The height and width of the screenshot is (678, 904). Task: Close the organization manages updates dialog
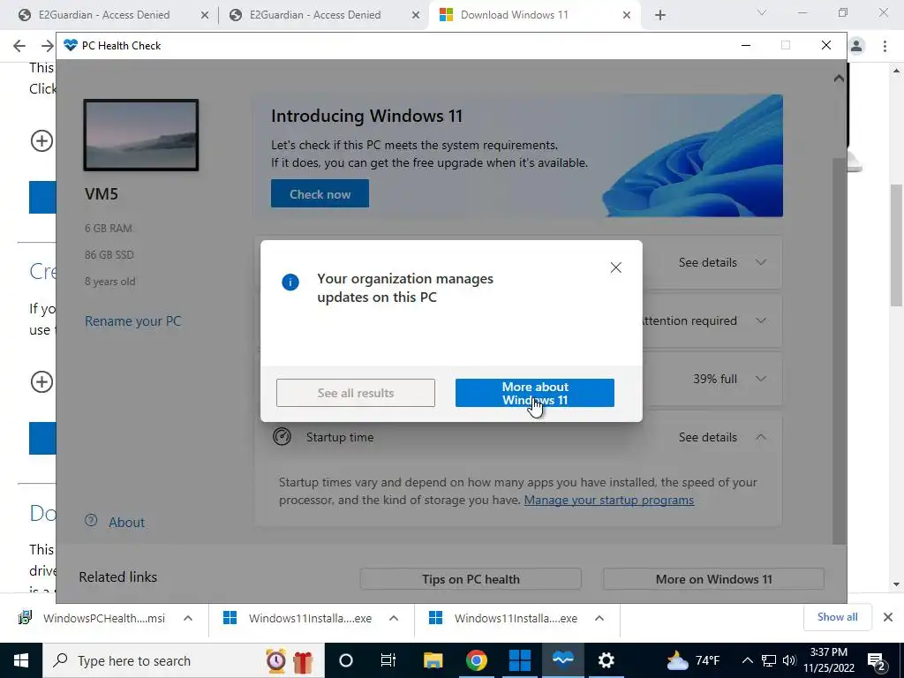coord(615,267)
